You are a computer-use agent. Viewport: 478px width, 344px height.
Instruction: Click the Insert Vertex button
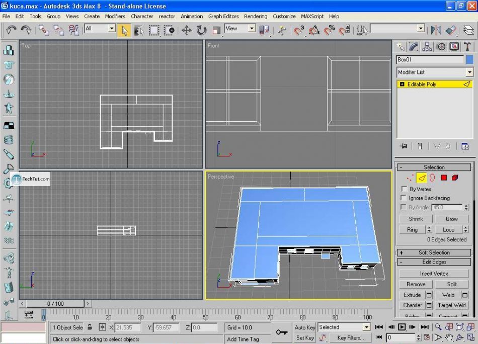coord(434,274)
